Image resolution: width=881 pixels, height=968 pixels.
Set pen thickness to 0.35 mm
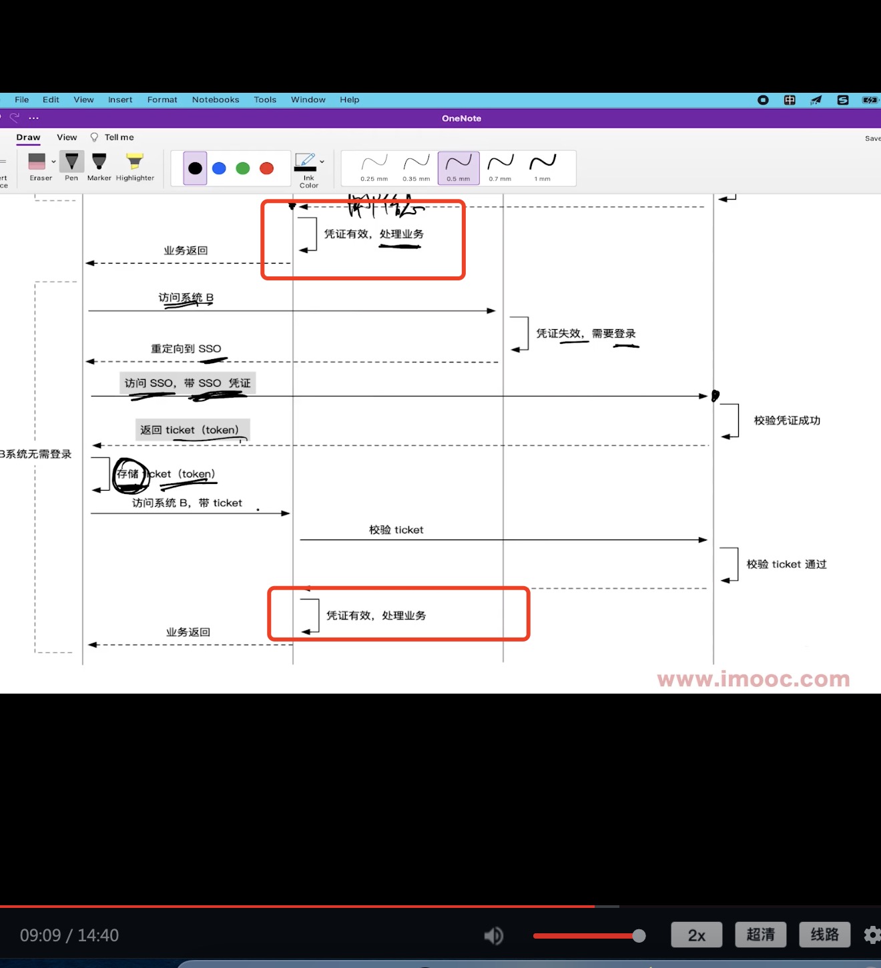click(x=416, y=168)
